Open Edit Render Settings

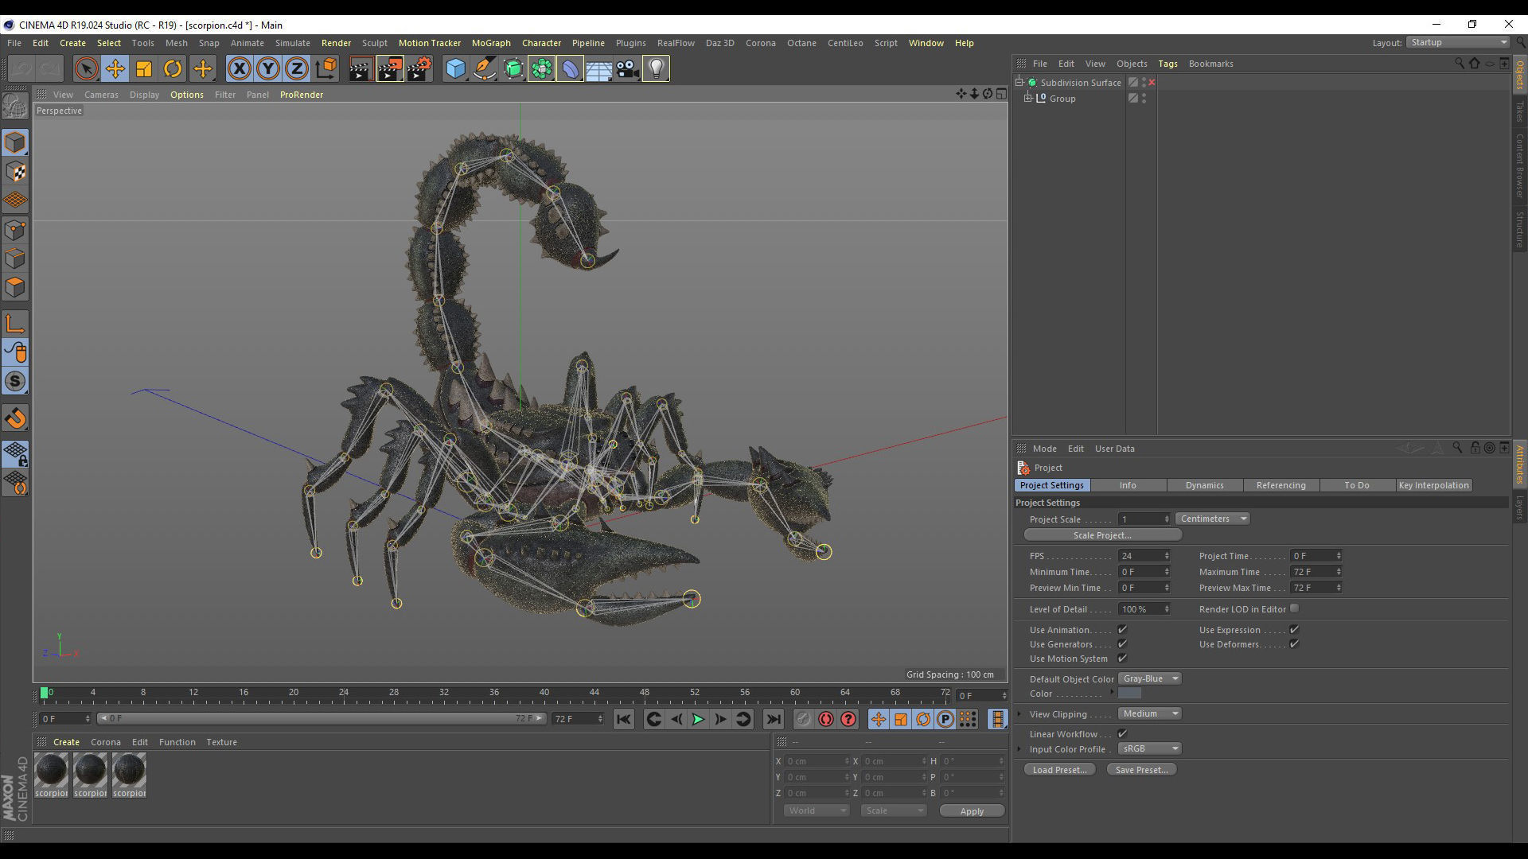click(419, 69)
